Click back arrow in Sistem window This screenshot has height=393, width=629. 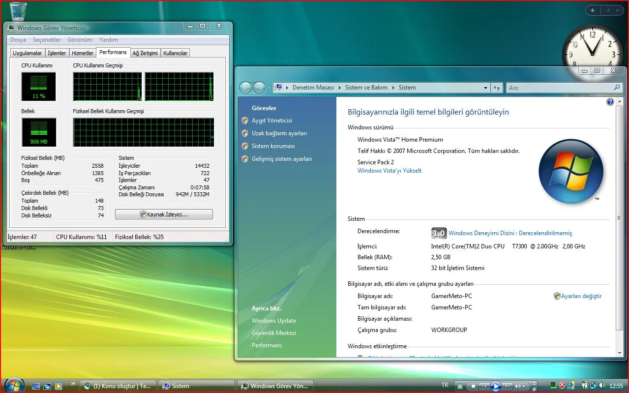[246, 88]
